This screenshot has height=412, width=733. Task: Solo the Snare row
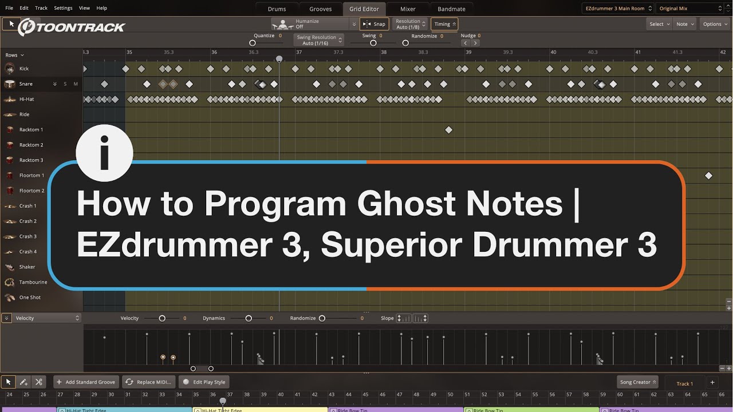point(65,84)
